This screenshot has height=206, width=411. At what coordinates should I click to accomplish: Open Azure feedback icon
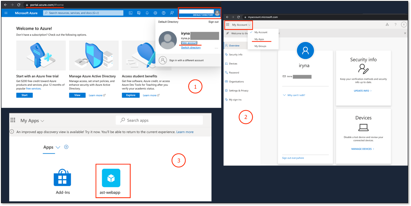(172, 13)
